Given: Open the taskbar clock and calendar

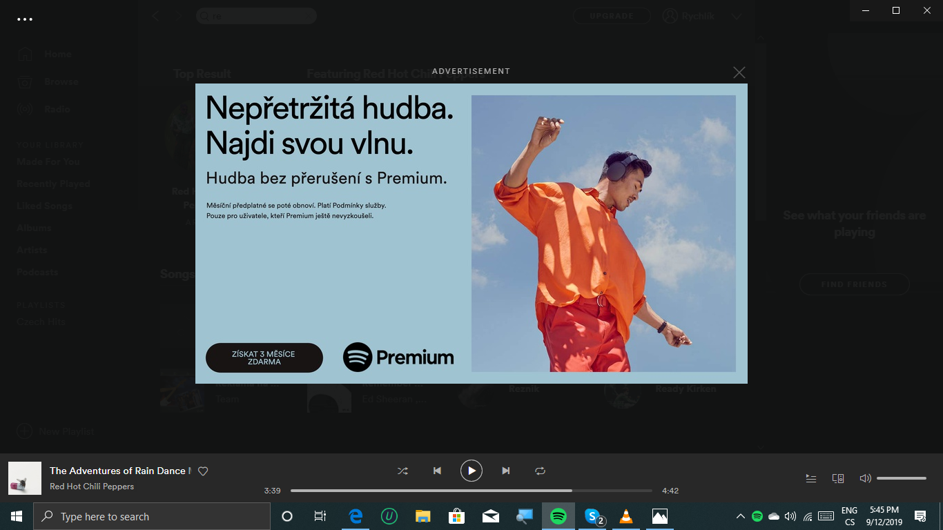Looking at the screenshot, I should click(x=884, y=516).
